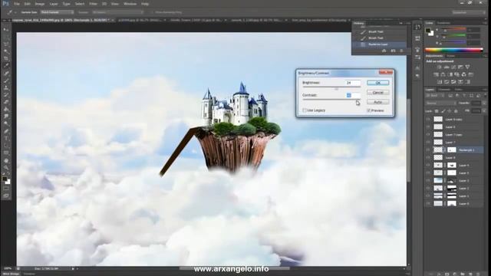This screenshot has height=276, width=491.
Task: Open the Sample Size dropdown
Action: click(x=57, y=12)
